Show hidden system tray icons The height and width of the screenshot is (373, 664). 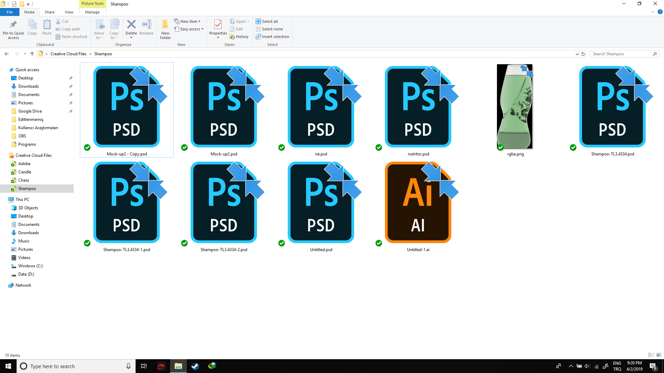pyautogui.click(x=571, y=366)
